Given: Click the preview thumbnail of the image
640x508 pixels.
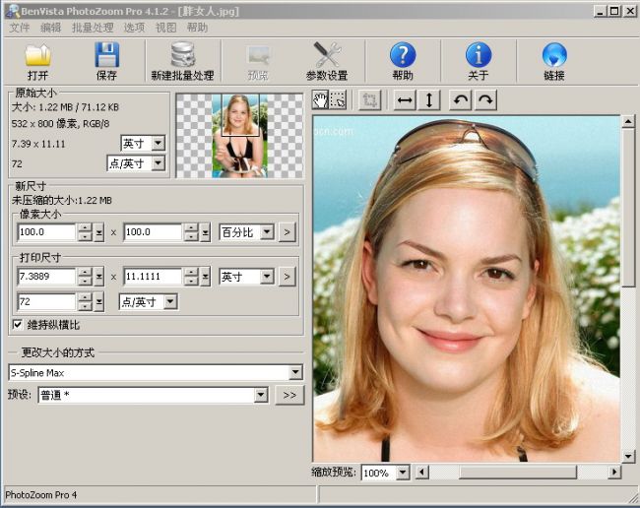Looking at the screenshot, I should pyautogui.click(x=239, y=135).
